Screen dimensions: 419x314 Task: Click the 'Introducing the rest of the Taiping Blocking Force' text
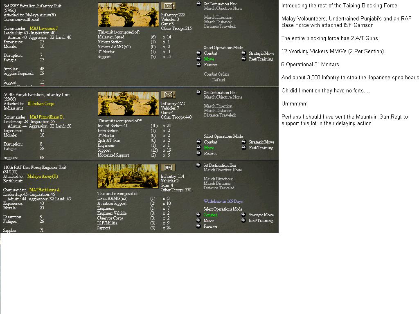coord(339,6)
